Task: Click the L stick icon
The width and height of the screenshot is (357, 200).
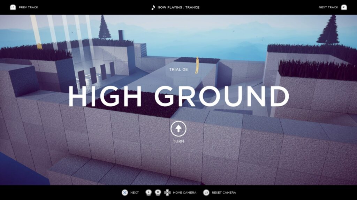Action: [148, 192]
